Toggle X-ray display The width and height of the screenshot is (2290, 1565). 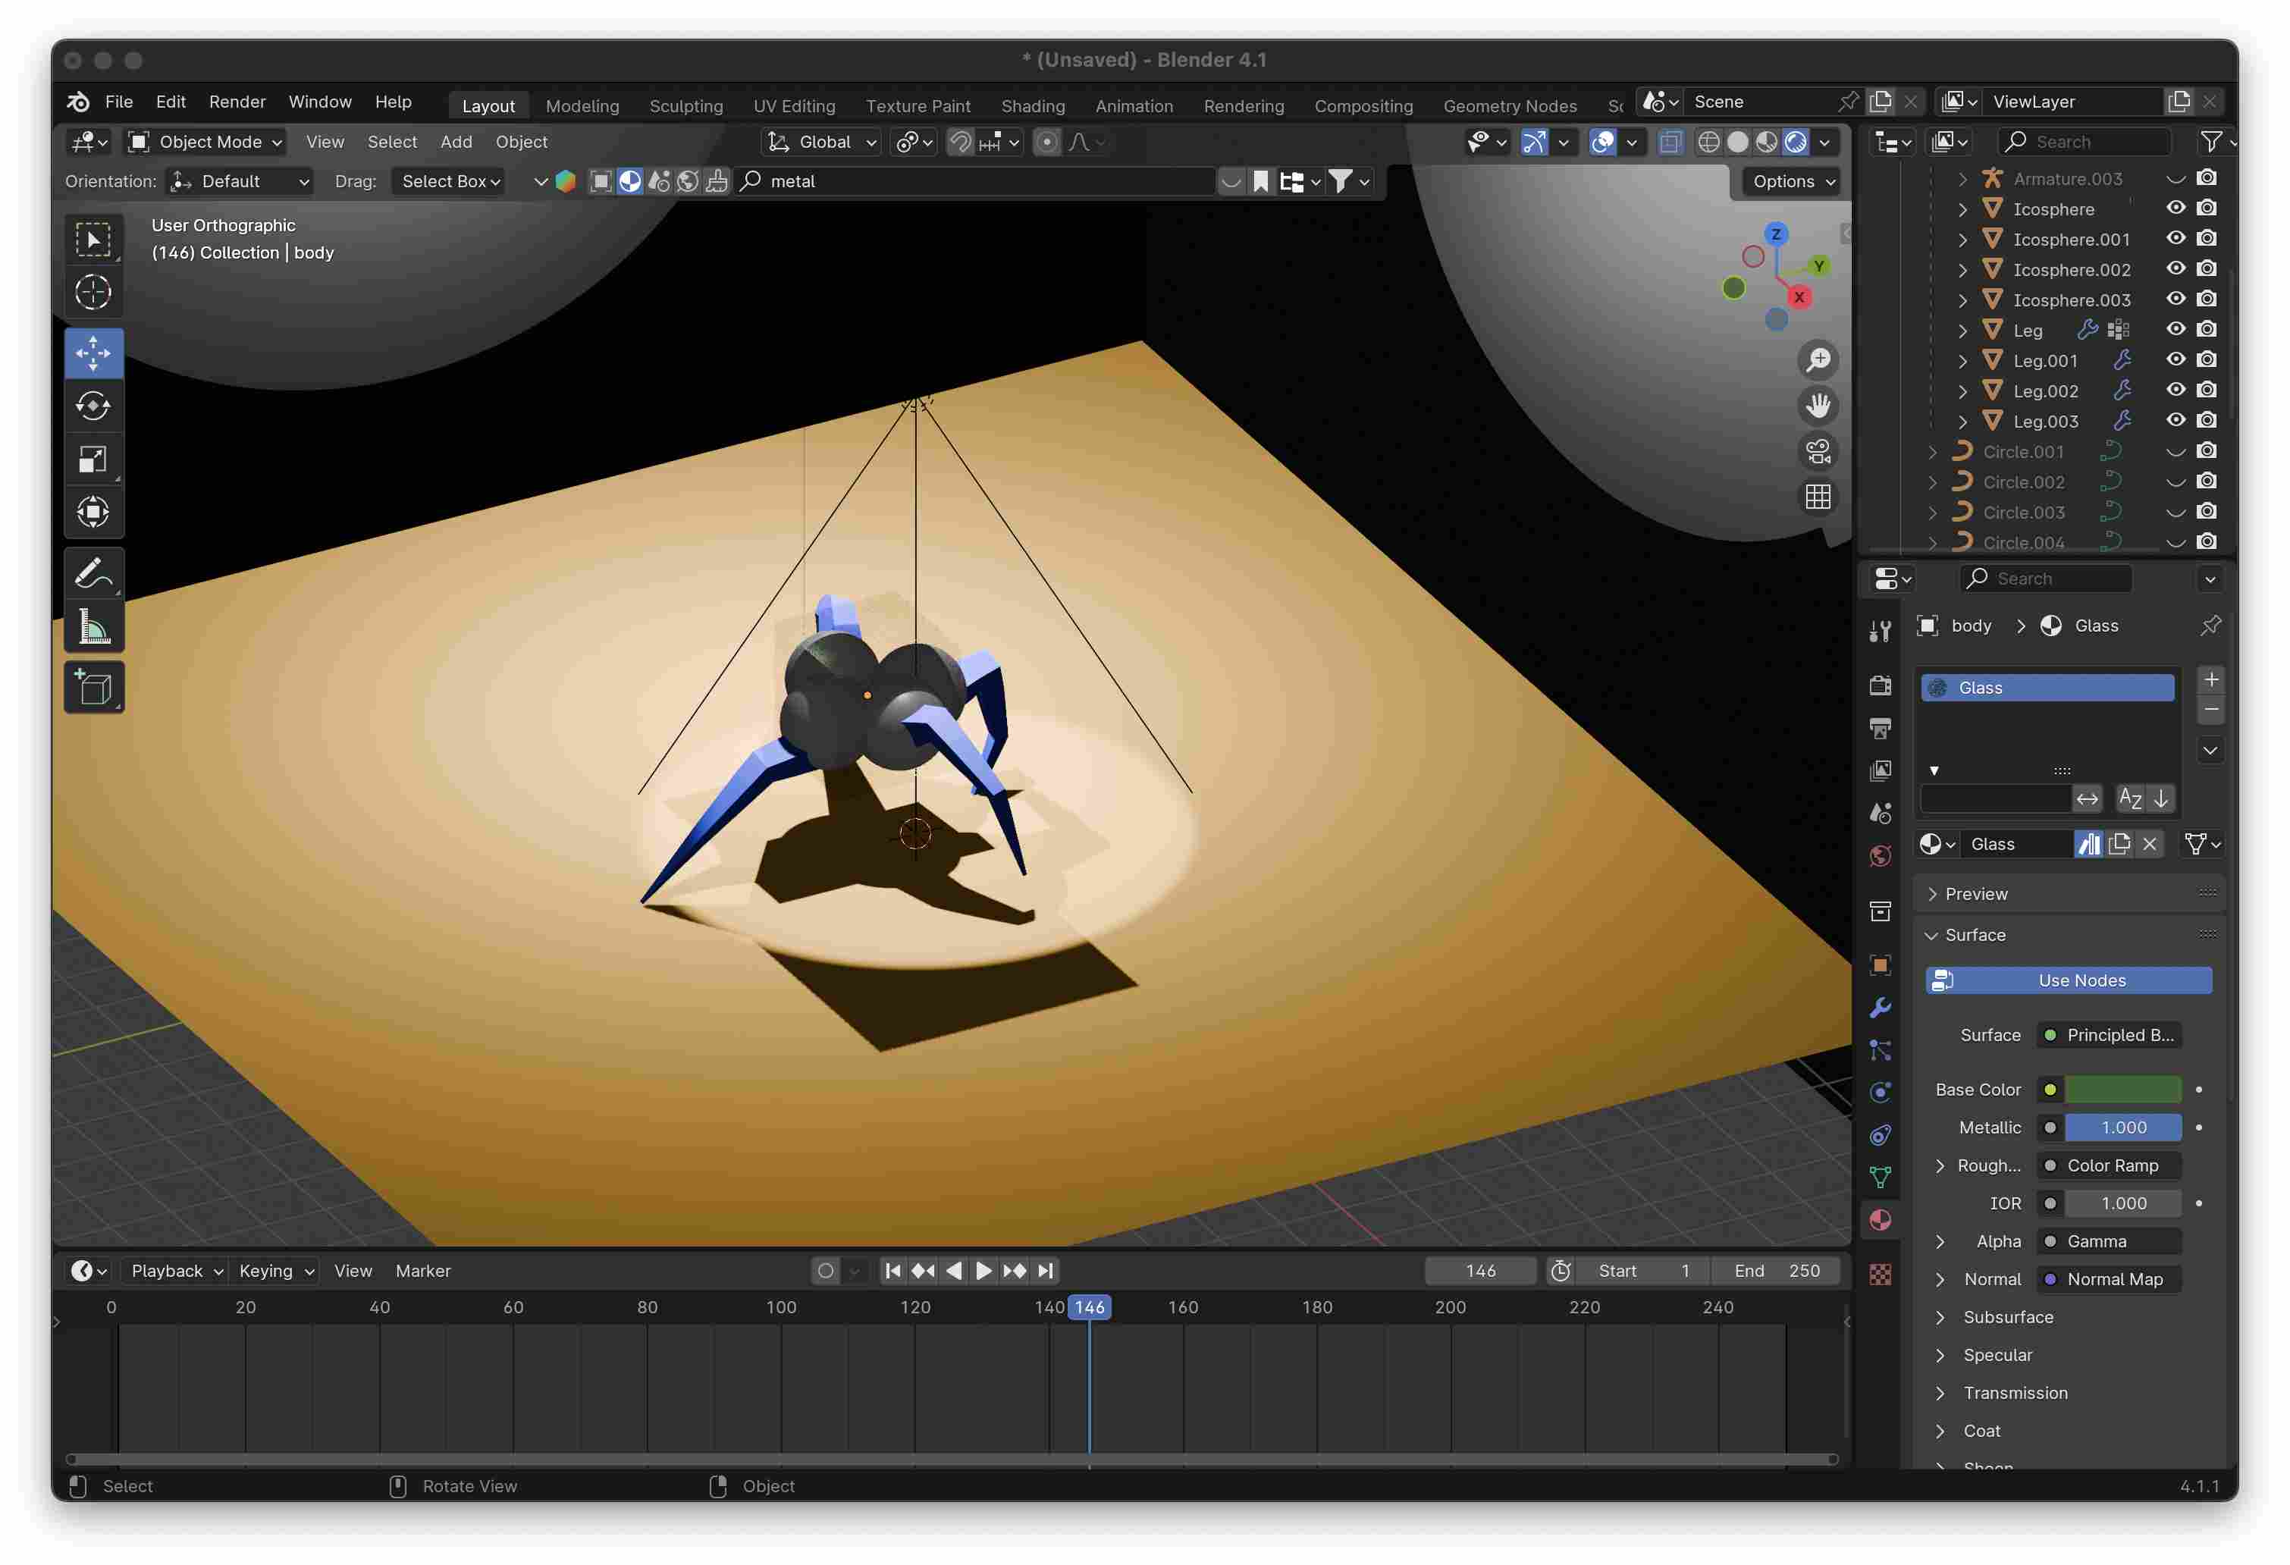[1669, 142]
